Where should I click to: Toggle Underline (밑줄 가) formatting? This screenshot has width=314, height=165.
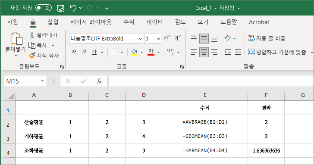click(x=94, y=52)
